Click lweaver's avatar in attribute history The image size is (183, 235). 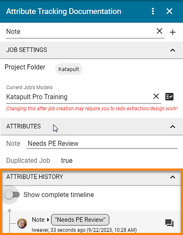click(x=22, y=223)
